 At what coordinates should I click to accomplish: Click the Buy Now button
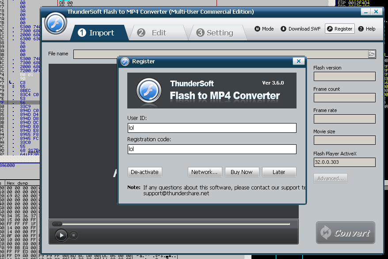tap(242, 172)
